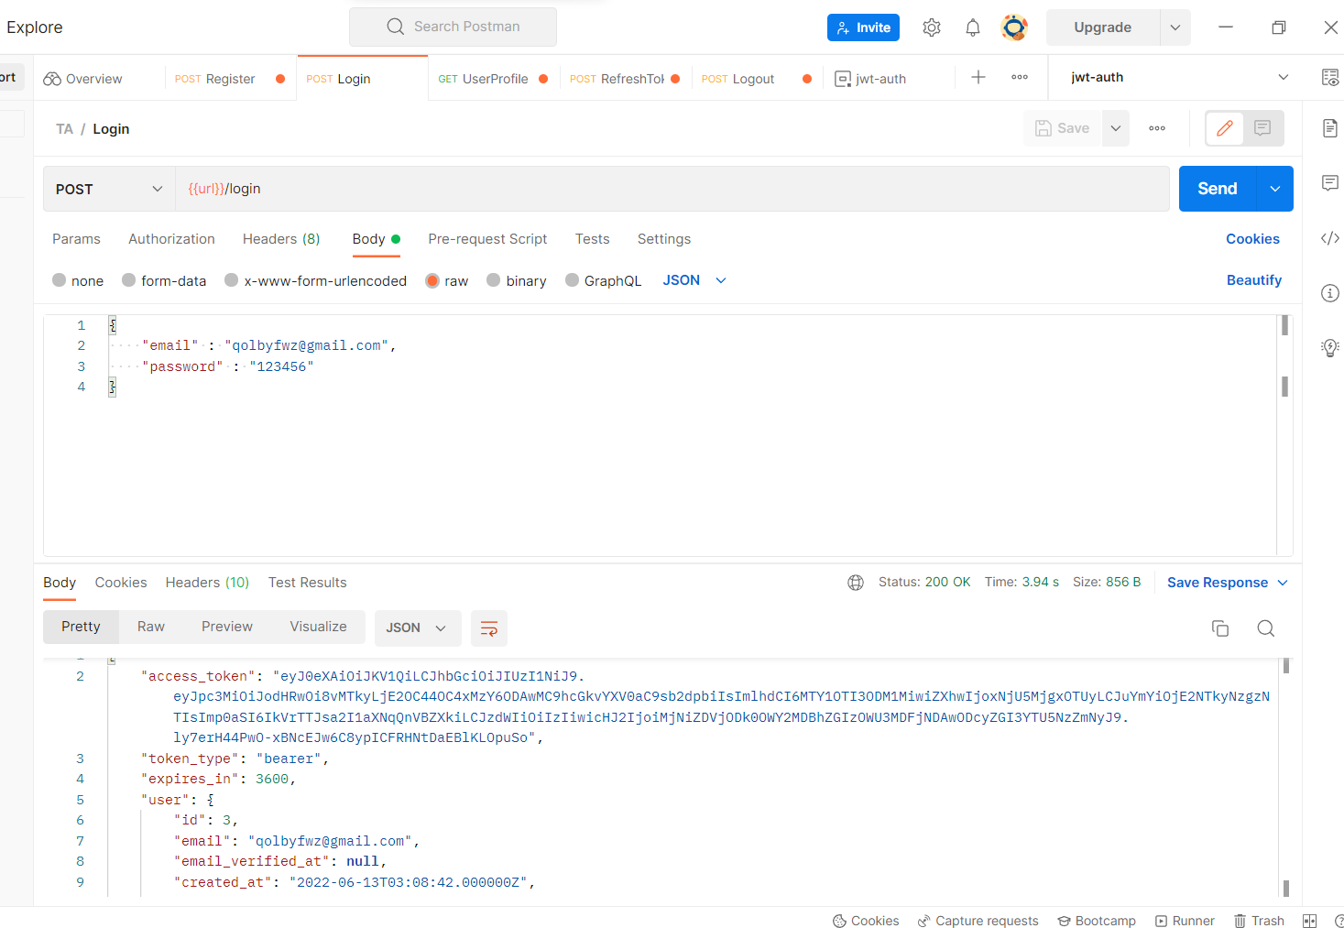Expand the Send button arrow options

coord(1275,189)
